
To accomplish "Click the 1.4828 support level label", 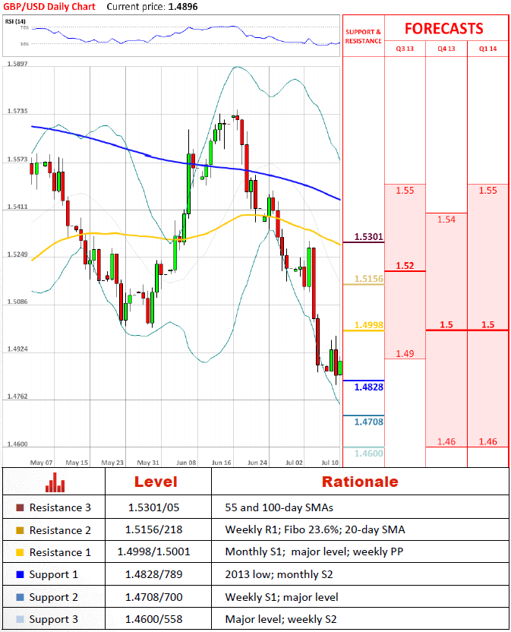I will 368,387.
